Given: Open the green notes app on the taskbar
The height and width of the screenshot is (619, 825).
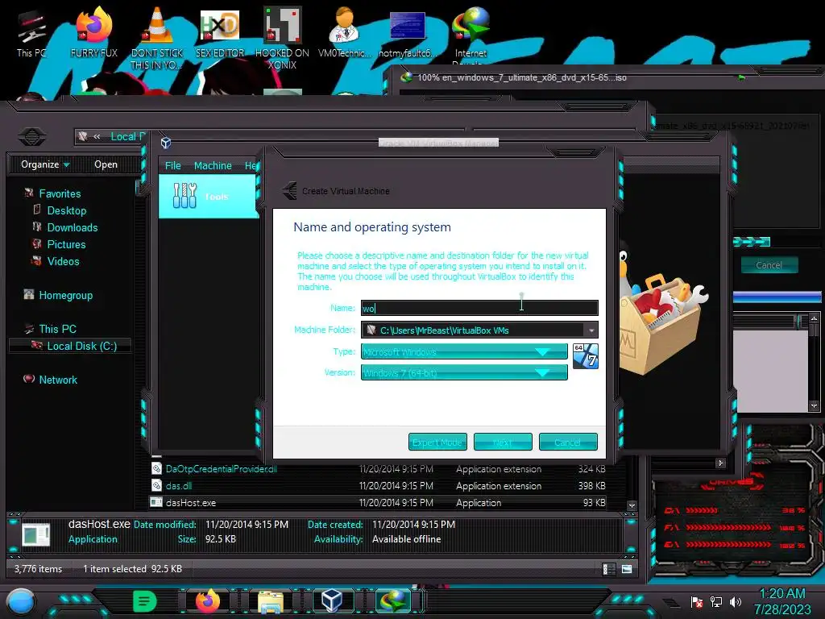Looking at the screenshot, I should point(145,601).
